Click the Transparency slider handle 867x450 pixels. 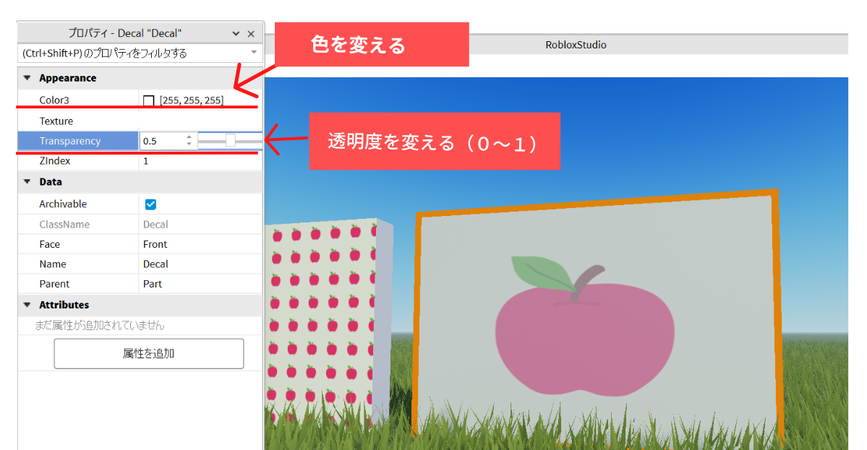click(x=230, y=141)
